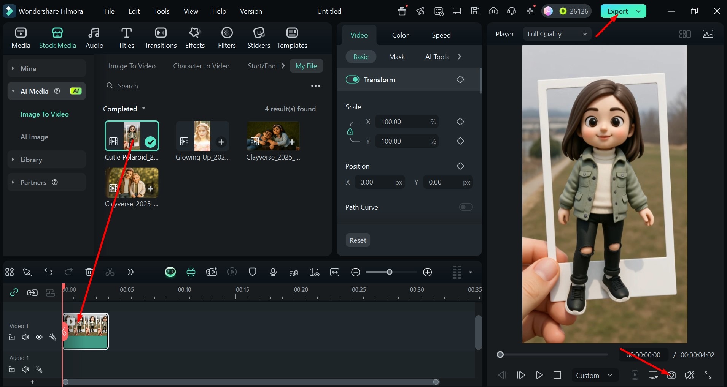Switch to the Speed tab

point(441,35)
